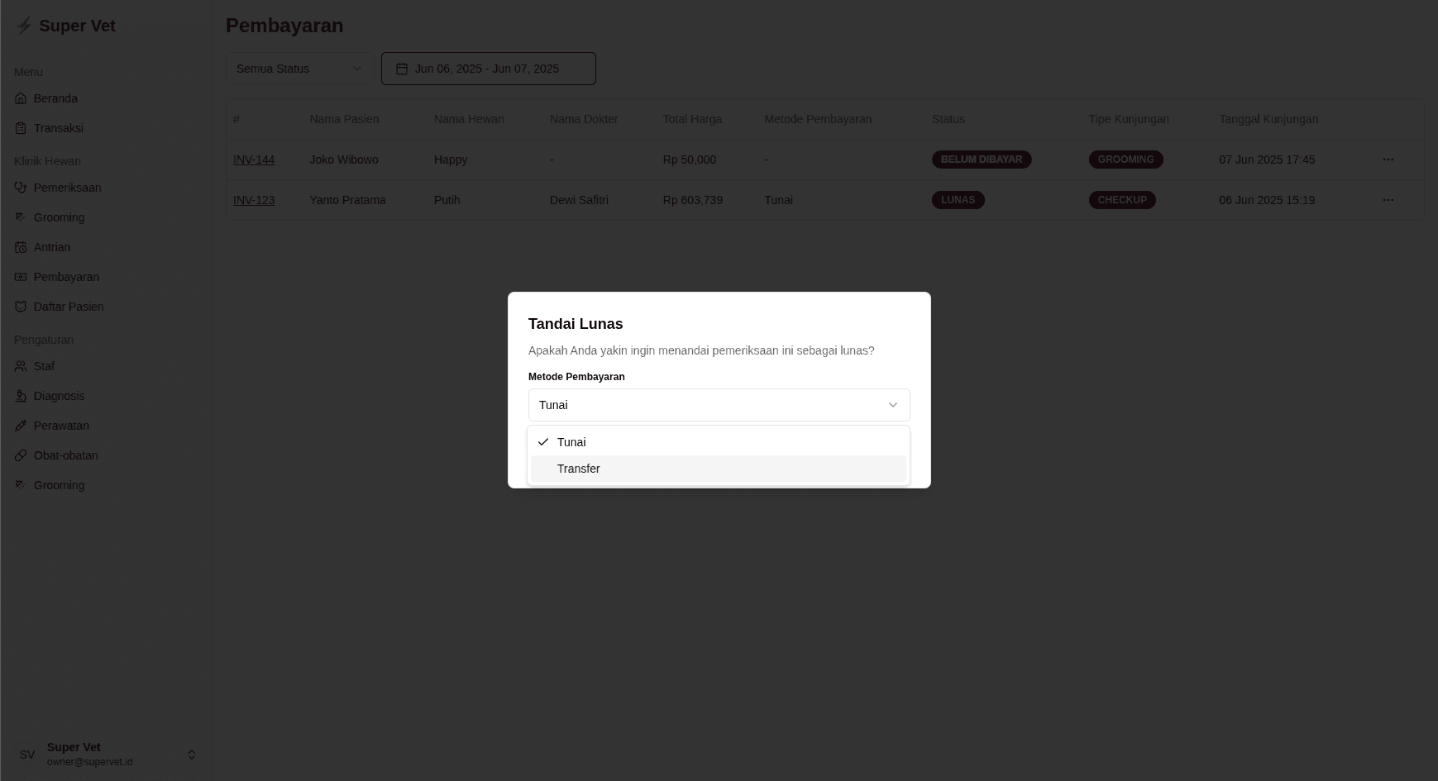Open the date range picker Jun 06 - Jun 07
This screenshot has width=1438, height=781.
tap(488, 69)
